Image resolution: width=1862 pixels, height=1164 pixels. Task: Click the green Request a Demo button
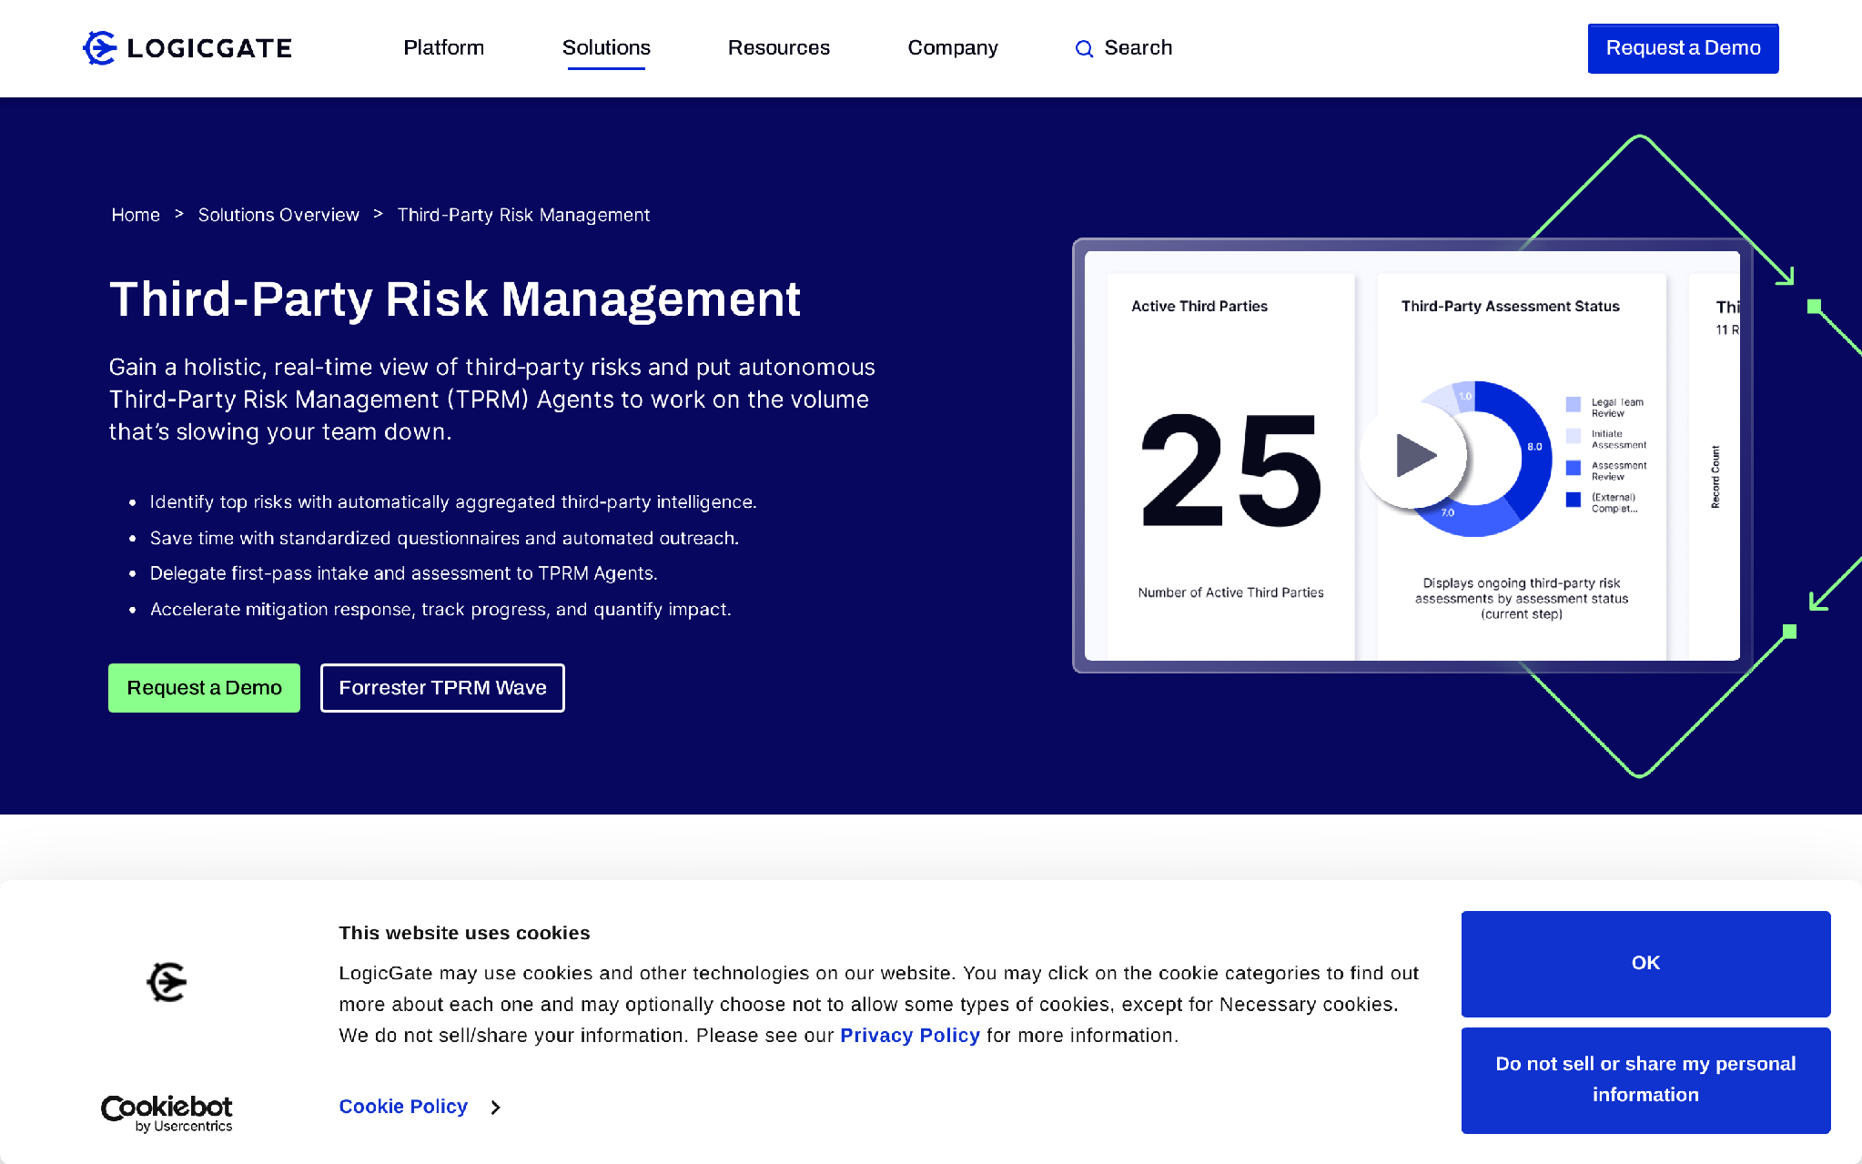(204, 688)
